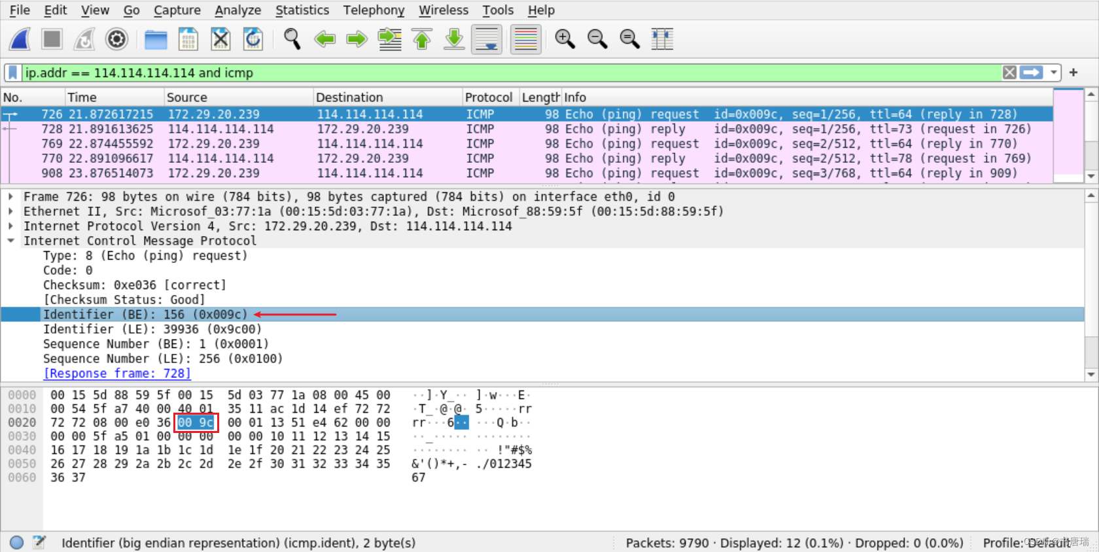1099x552 pixels.
Task: Open the Help menu
Action: coord(541,10)
